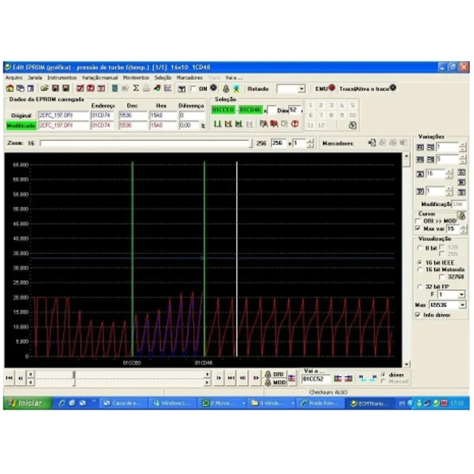Click the printer icon in the toolbar
The height and width of the screenshot is (474, 474).
point(146,88)
